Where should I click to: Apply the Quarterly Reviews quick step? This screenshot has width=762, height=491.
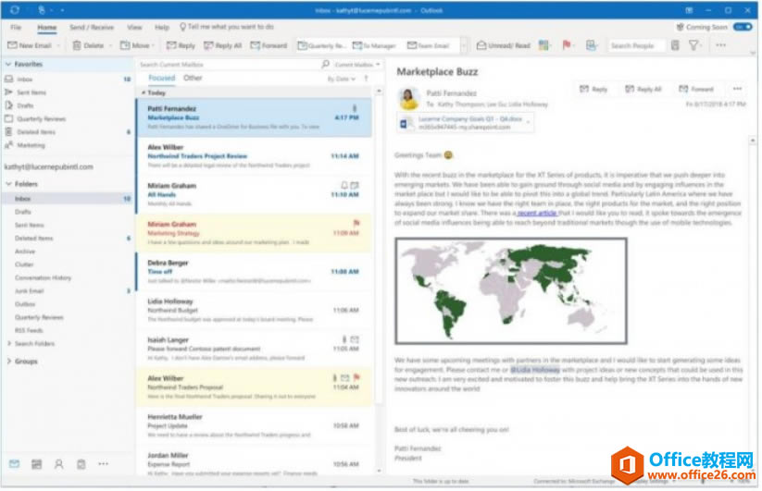321,45
